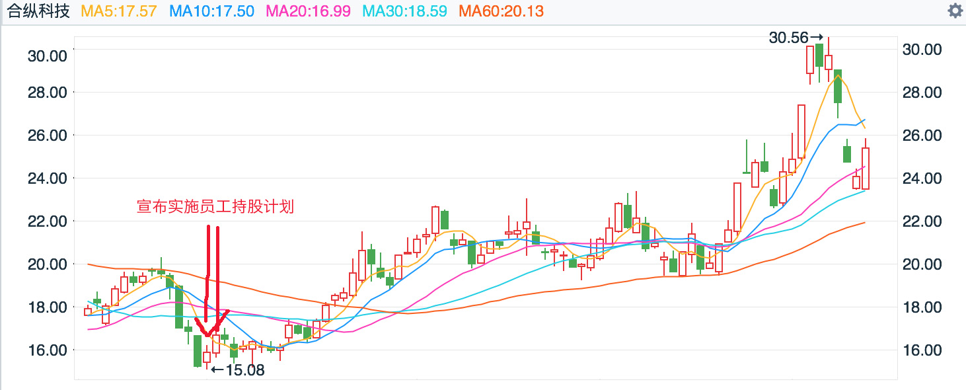This screenshot has width=966, height=390.
Task: Select the MA60:20.13 indicator label
Action: (x=501, y=11)
